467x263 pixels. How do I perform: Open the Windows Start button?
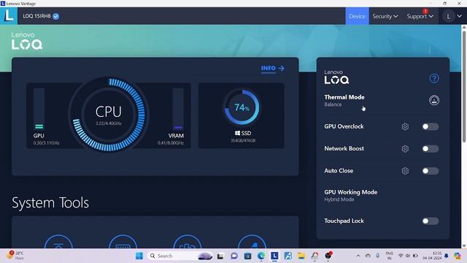point(139,256)
